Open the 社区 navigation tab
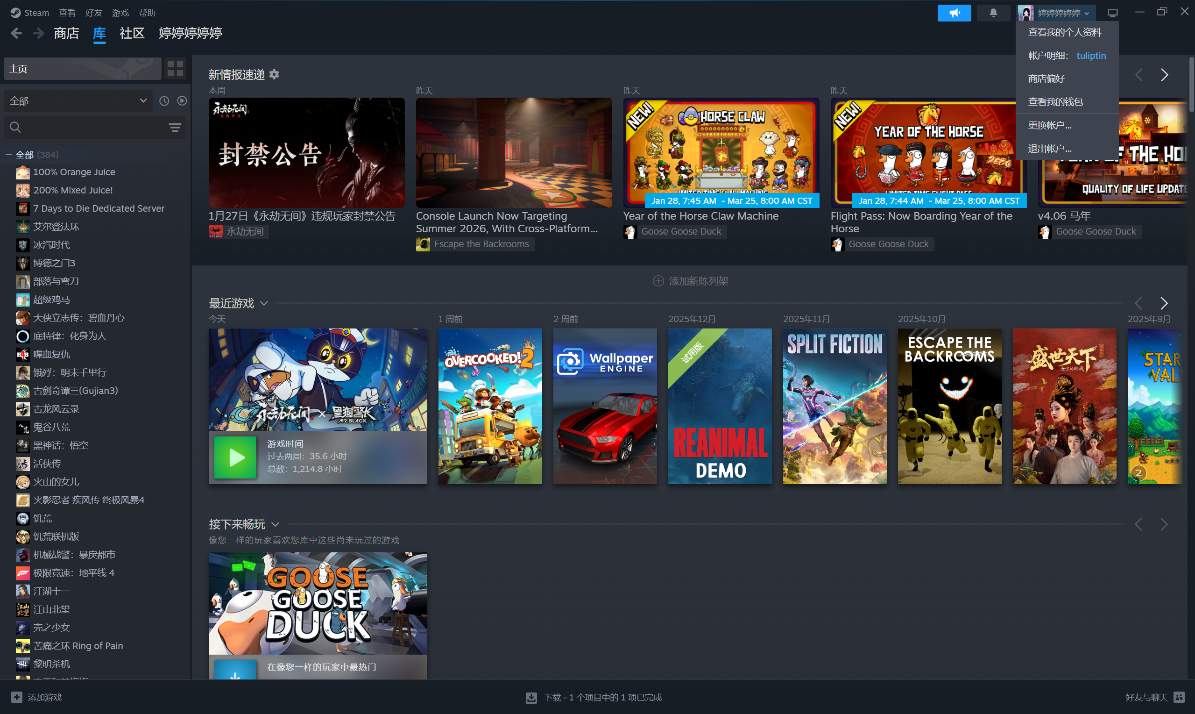This screenshot has width=1195, height=714. pos(132,33)
